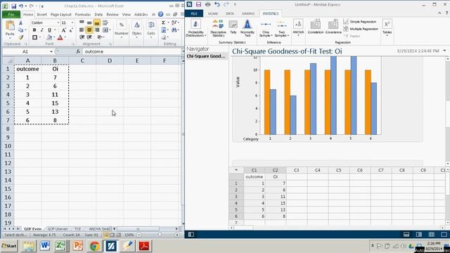The width and height of the screenshot is (450, 253).
Task: Switch to the Excel Insert tab
Action: (41, 14)
